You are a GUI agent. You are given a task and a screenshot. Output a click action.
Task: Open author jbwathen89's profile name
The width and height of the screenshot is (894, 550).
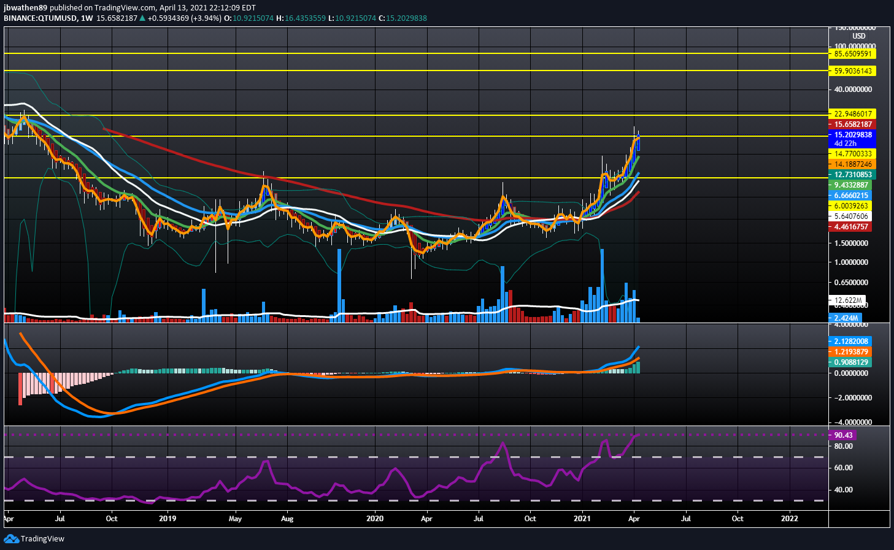point(26,8)
